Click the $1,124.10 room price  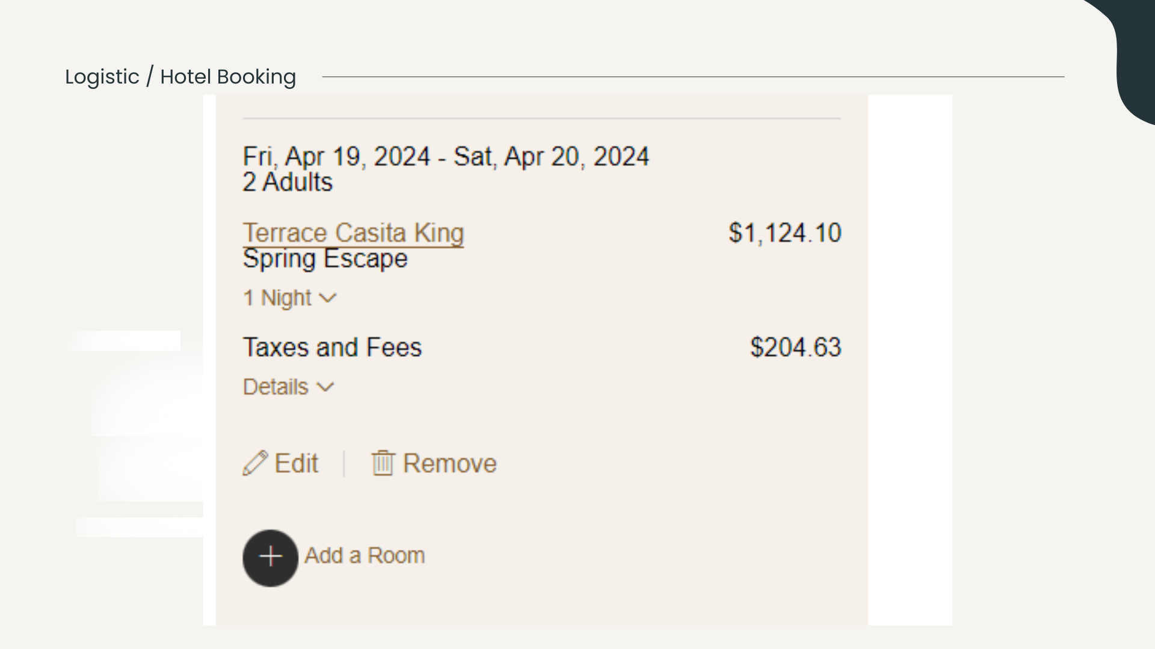pyautogui.click(x=784, y=233)
